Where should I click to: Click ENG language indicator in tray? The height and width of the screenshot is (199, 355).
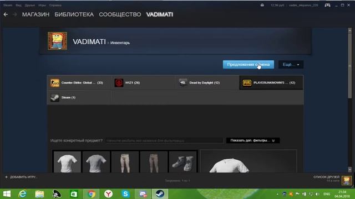(x=327, y=194)
